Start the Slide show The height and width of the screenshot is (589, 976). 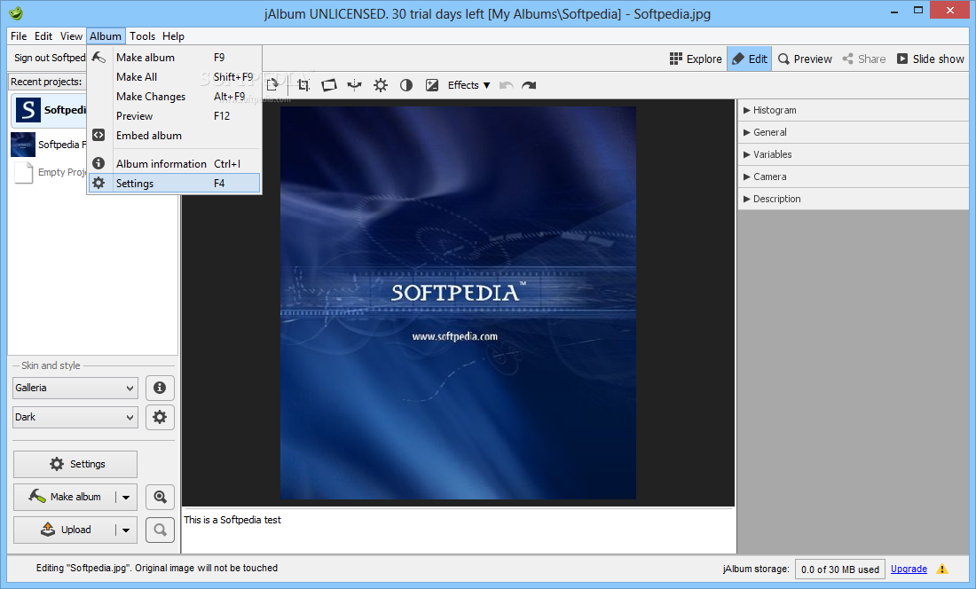pos(930,59)
